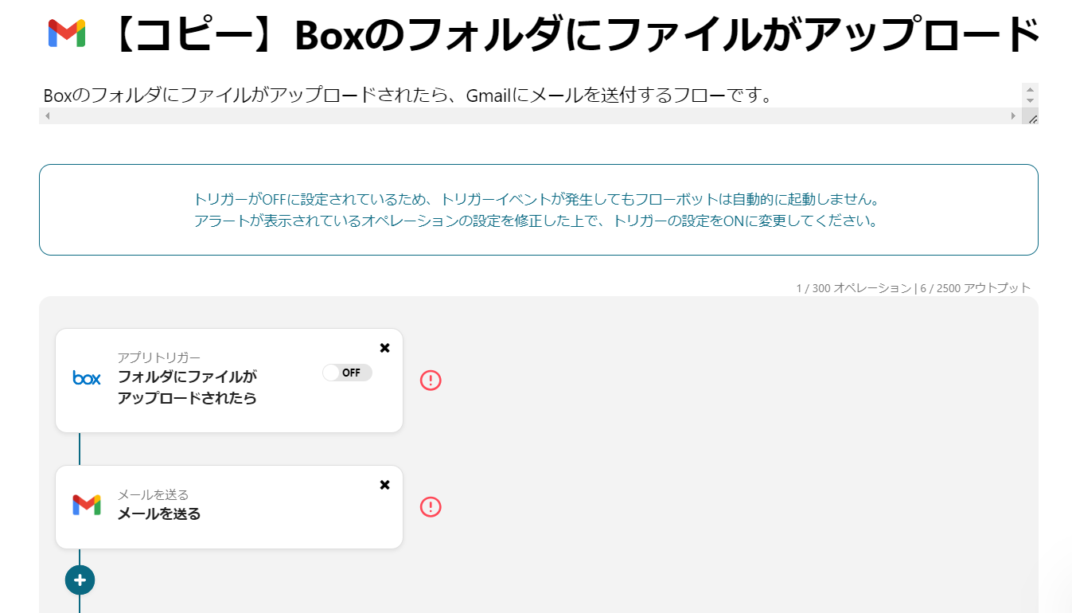Edit the flow title text

[x=573, y=35]
